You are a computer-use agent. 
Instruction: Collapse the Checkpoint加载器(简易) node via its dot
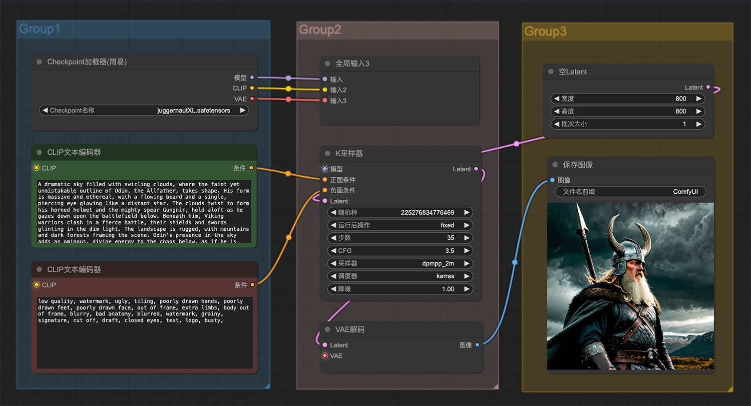39,62
